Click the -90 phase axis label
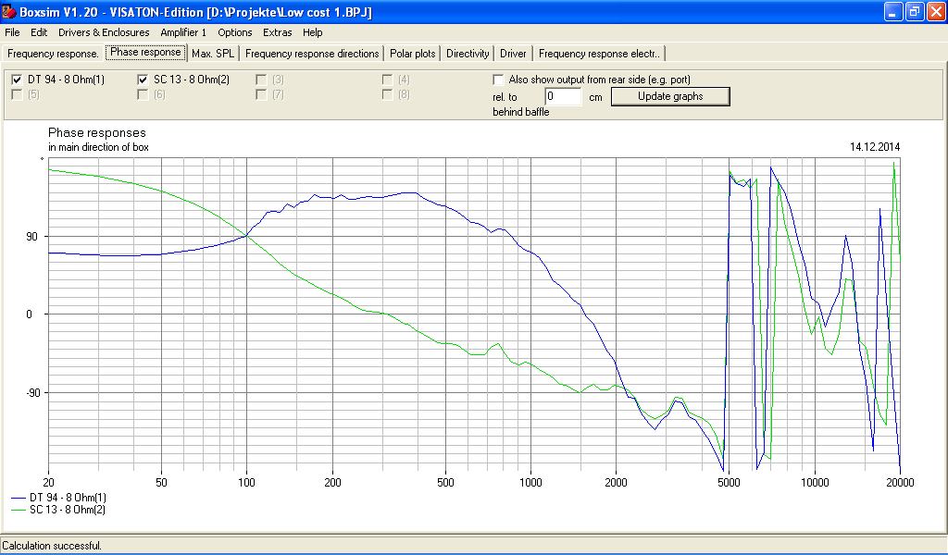 click(x=31, y=392)
